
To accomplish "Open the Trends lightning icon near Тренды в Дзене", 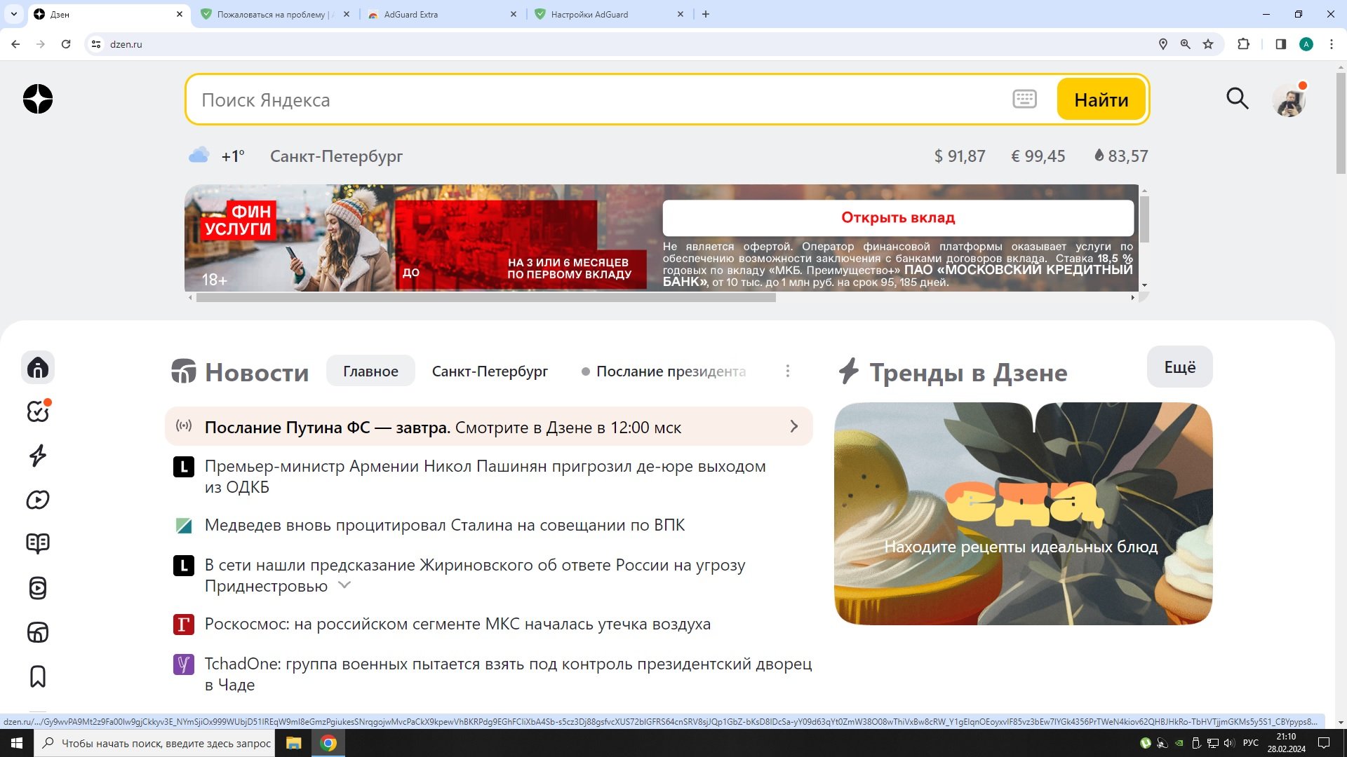I will [850, 372].
